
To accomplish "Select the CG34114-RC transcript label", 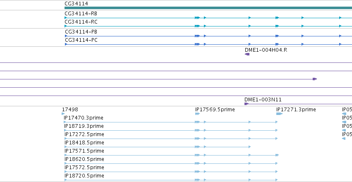I will 81,22.
